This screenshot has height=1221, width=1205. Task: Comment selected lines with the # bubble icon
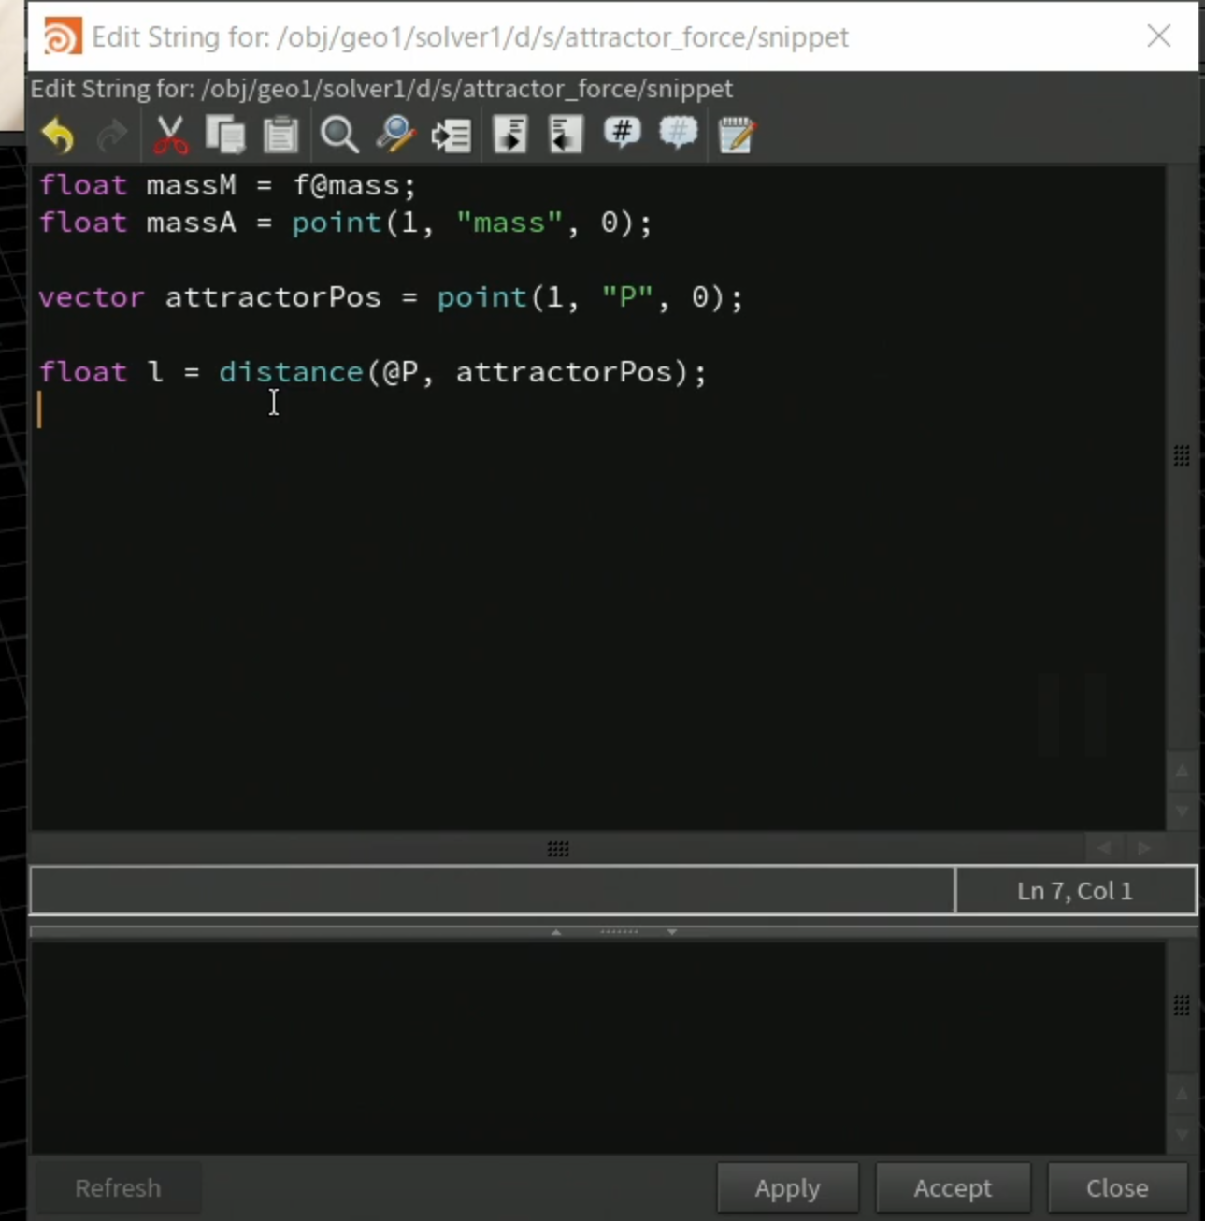[x=622, y=134]
